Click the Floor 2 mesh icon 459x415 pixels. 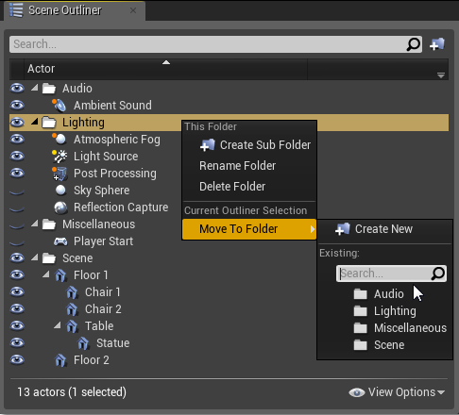click(60, 360)
